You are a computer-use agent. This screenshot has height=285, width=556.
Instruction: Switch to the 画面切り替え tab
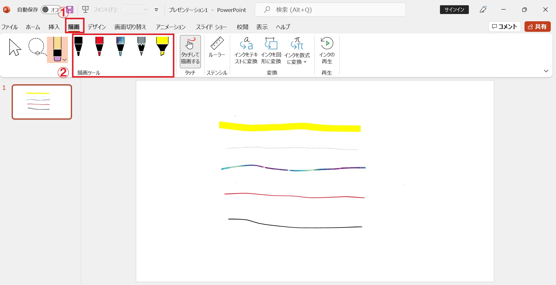[x=130, y=27]
